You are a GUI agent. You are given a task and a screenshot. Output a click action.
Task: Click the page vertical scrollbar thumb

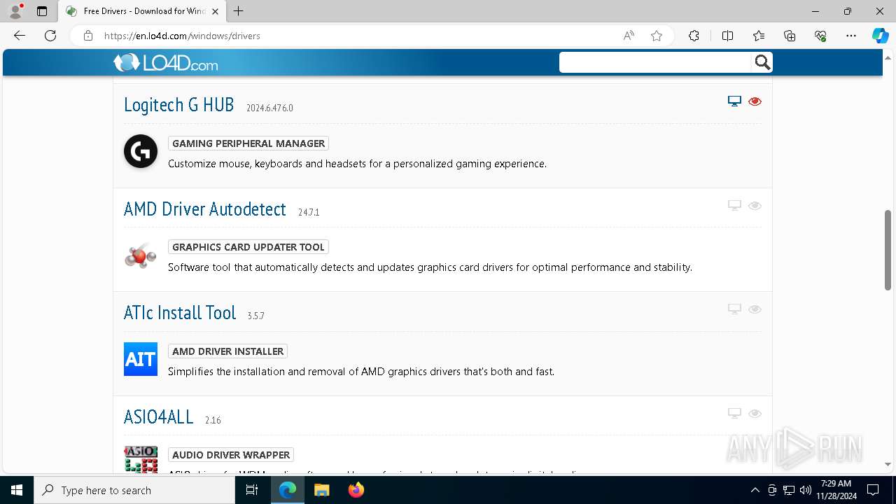click(x=888, y=250)
